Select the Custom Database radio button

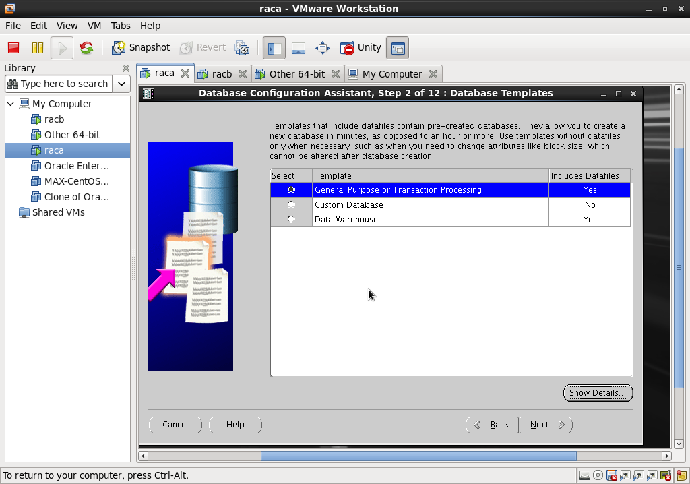[x=291, y=205]
